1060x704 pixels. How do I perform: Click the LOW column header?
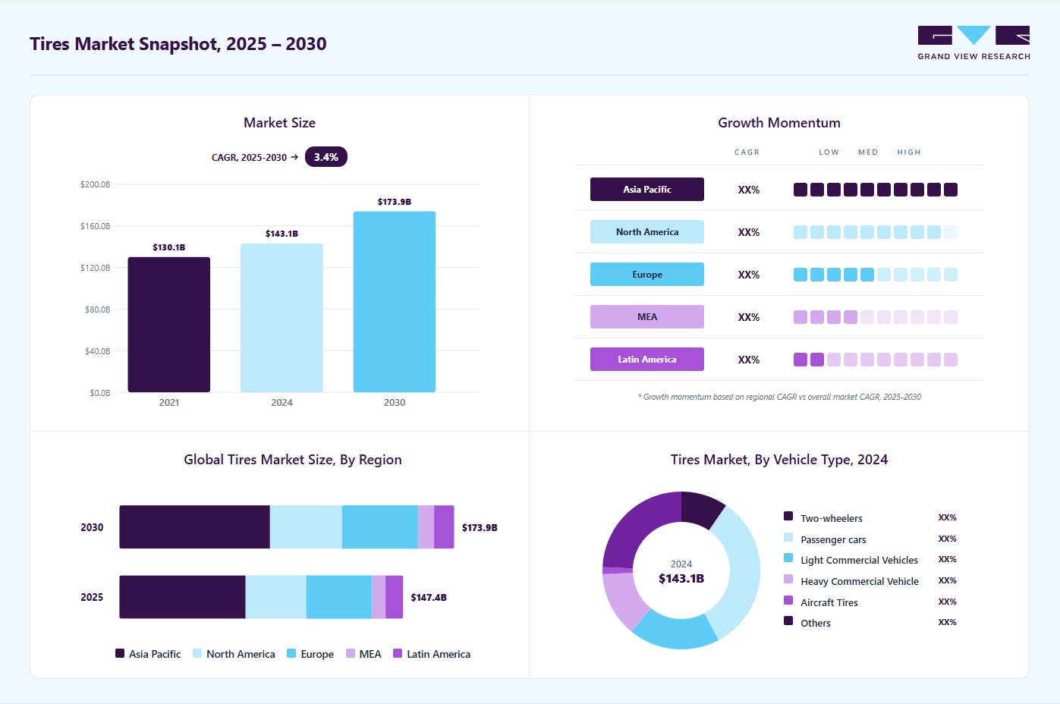tap(829, 152)
